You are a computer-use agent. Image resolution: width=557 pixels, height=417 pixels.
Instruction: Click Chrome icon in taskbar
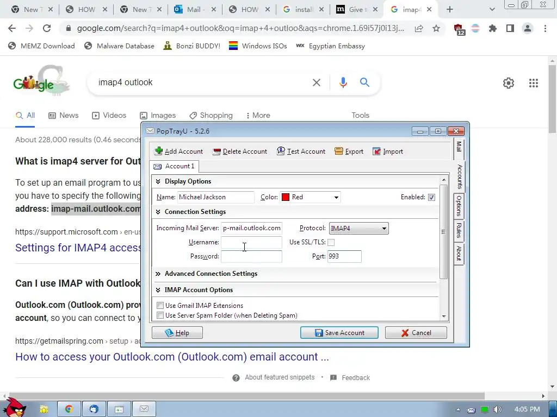click(x=69, y=409)
